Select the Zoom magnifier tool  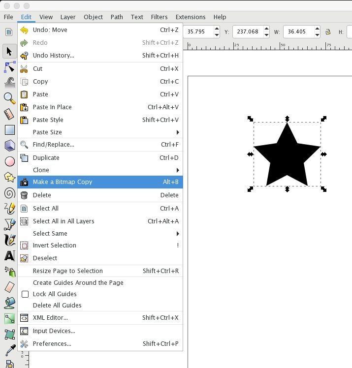point(9,98)
